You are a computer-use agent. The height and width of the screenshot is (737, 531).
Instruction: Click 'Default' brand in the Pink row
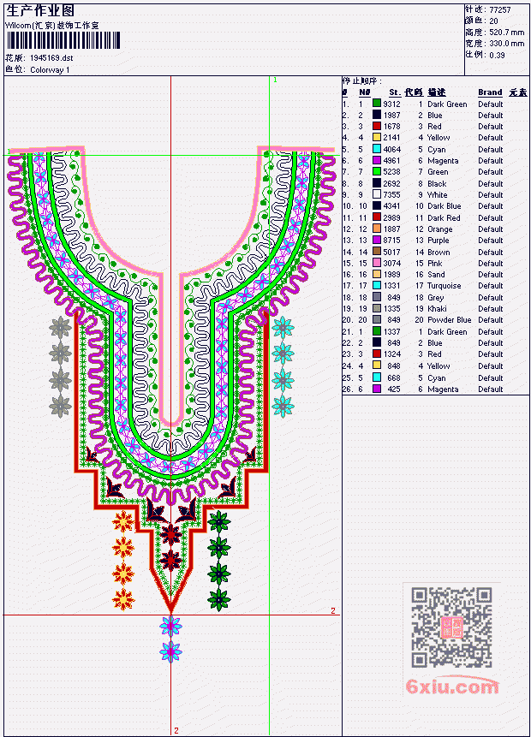490,264
